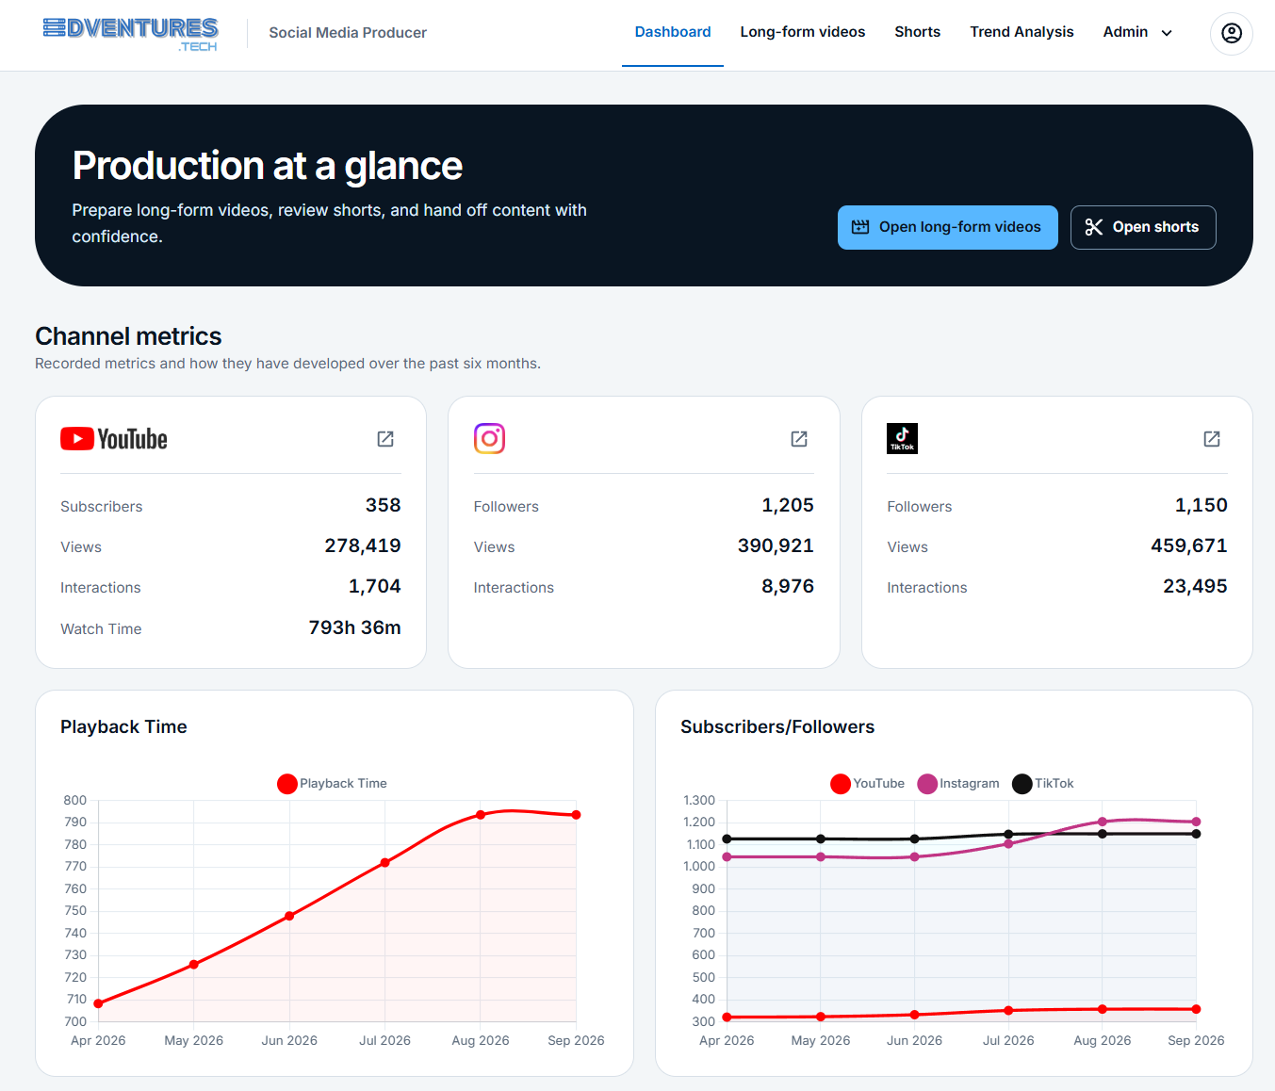Click the Open long-form videos button
The image size is (1275, 1091).
[x=948, y=227]
